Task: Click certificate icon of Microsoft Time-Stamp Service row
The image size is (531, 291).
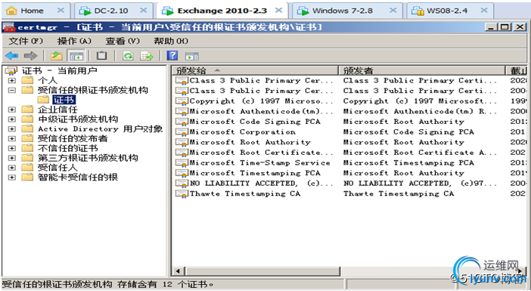Action: pyautogui.click(x=182, y=163)
